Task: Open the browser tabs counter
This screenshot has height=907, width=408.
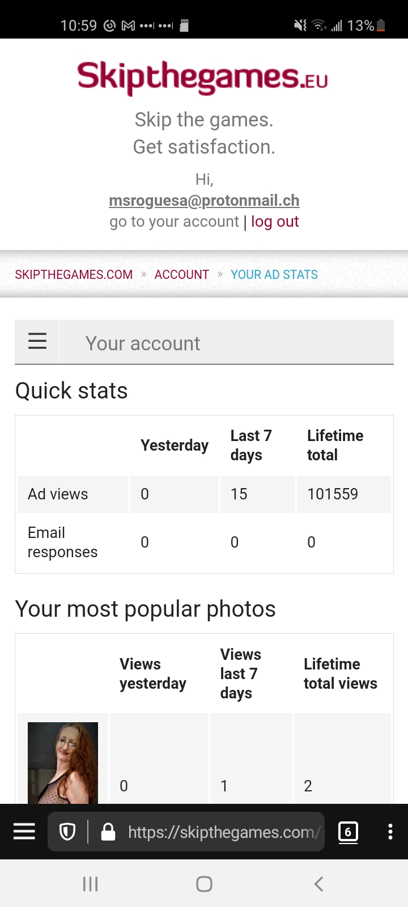Action: point(348,832)
